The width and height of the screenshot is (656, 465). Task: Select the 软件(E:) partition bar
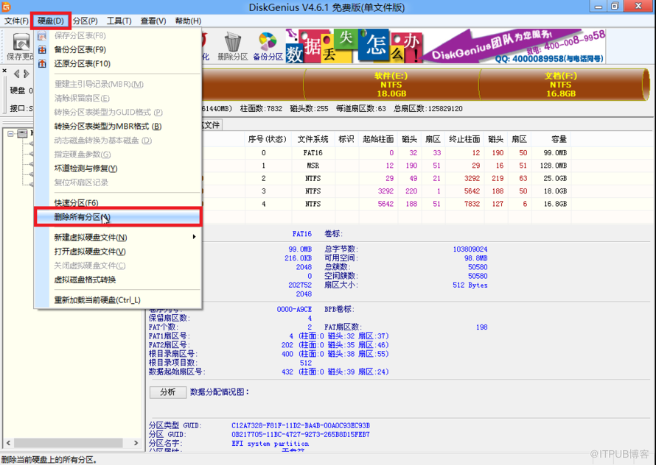coord(391,85)
